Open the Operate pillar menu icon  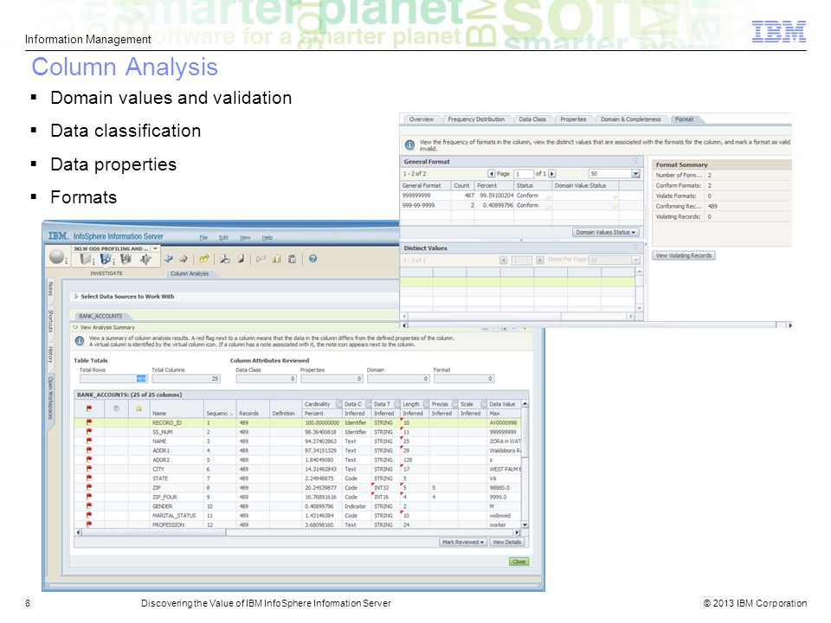click(145, 259)
